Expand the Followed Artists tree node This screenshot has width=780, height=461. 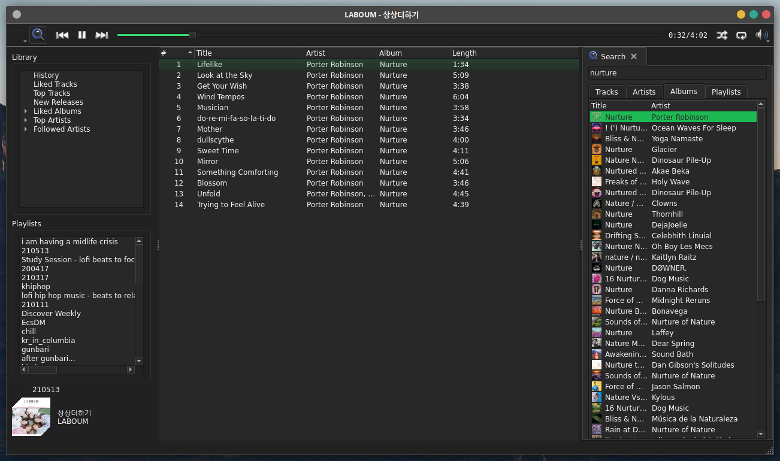(x=26, y=129)
